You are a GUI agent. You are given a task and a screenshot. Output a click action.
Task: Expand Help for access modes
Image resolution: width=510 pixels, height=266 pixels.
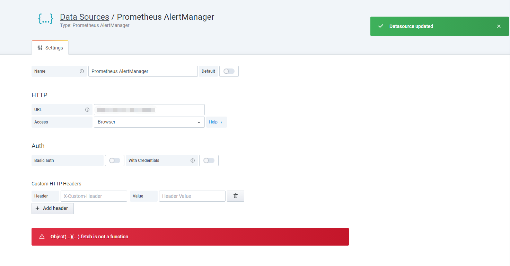tap(216, 122)
